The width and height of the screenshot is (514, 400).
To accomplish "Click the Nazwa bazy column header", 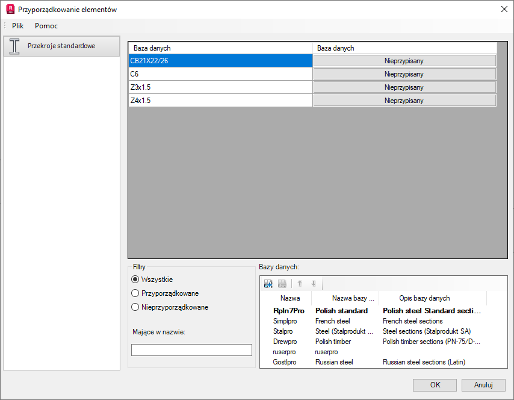I will (x=345, y=298).
